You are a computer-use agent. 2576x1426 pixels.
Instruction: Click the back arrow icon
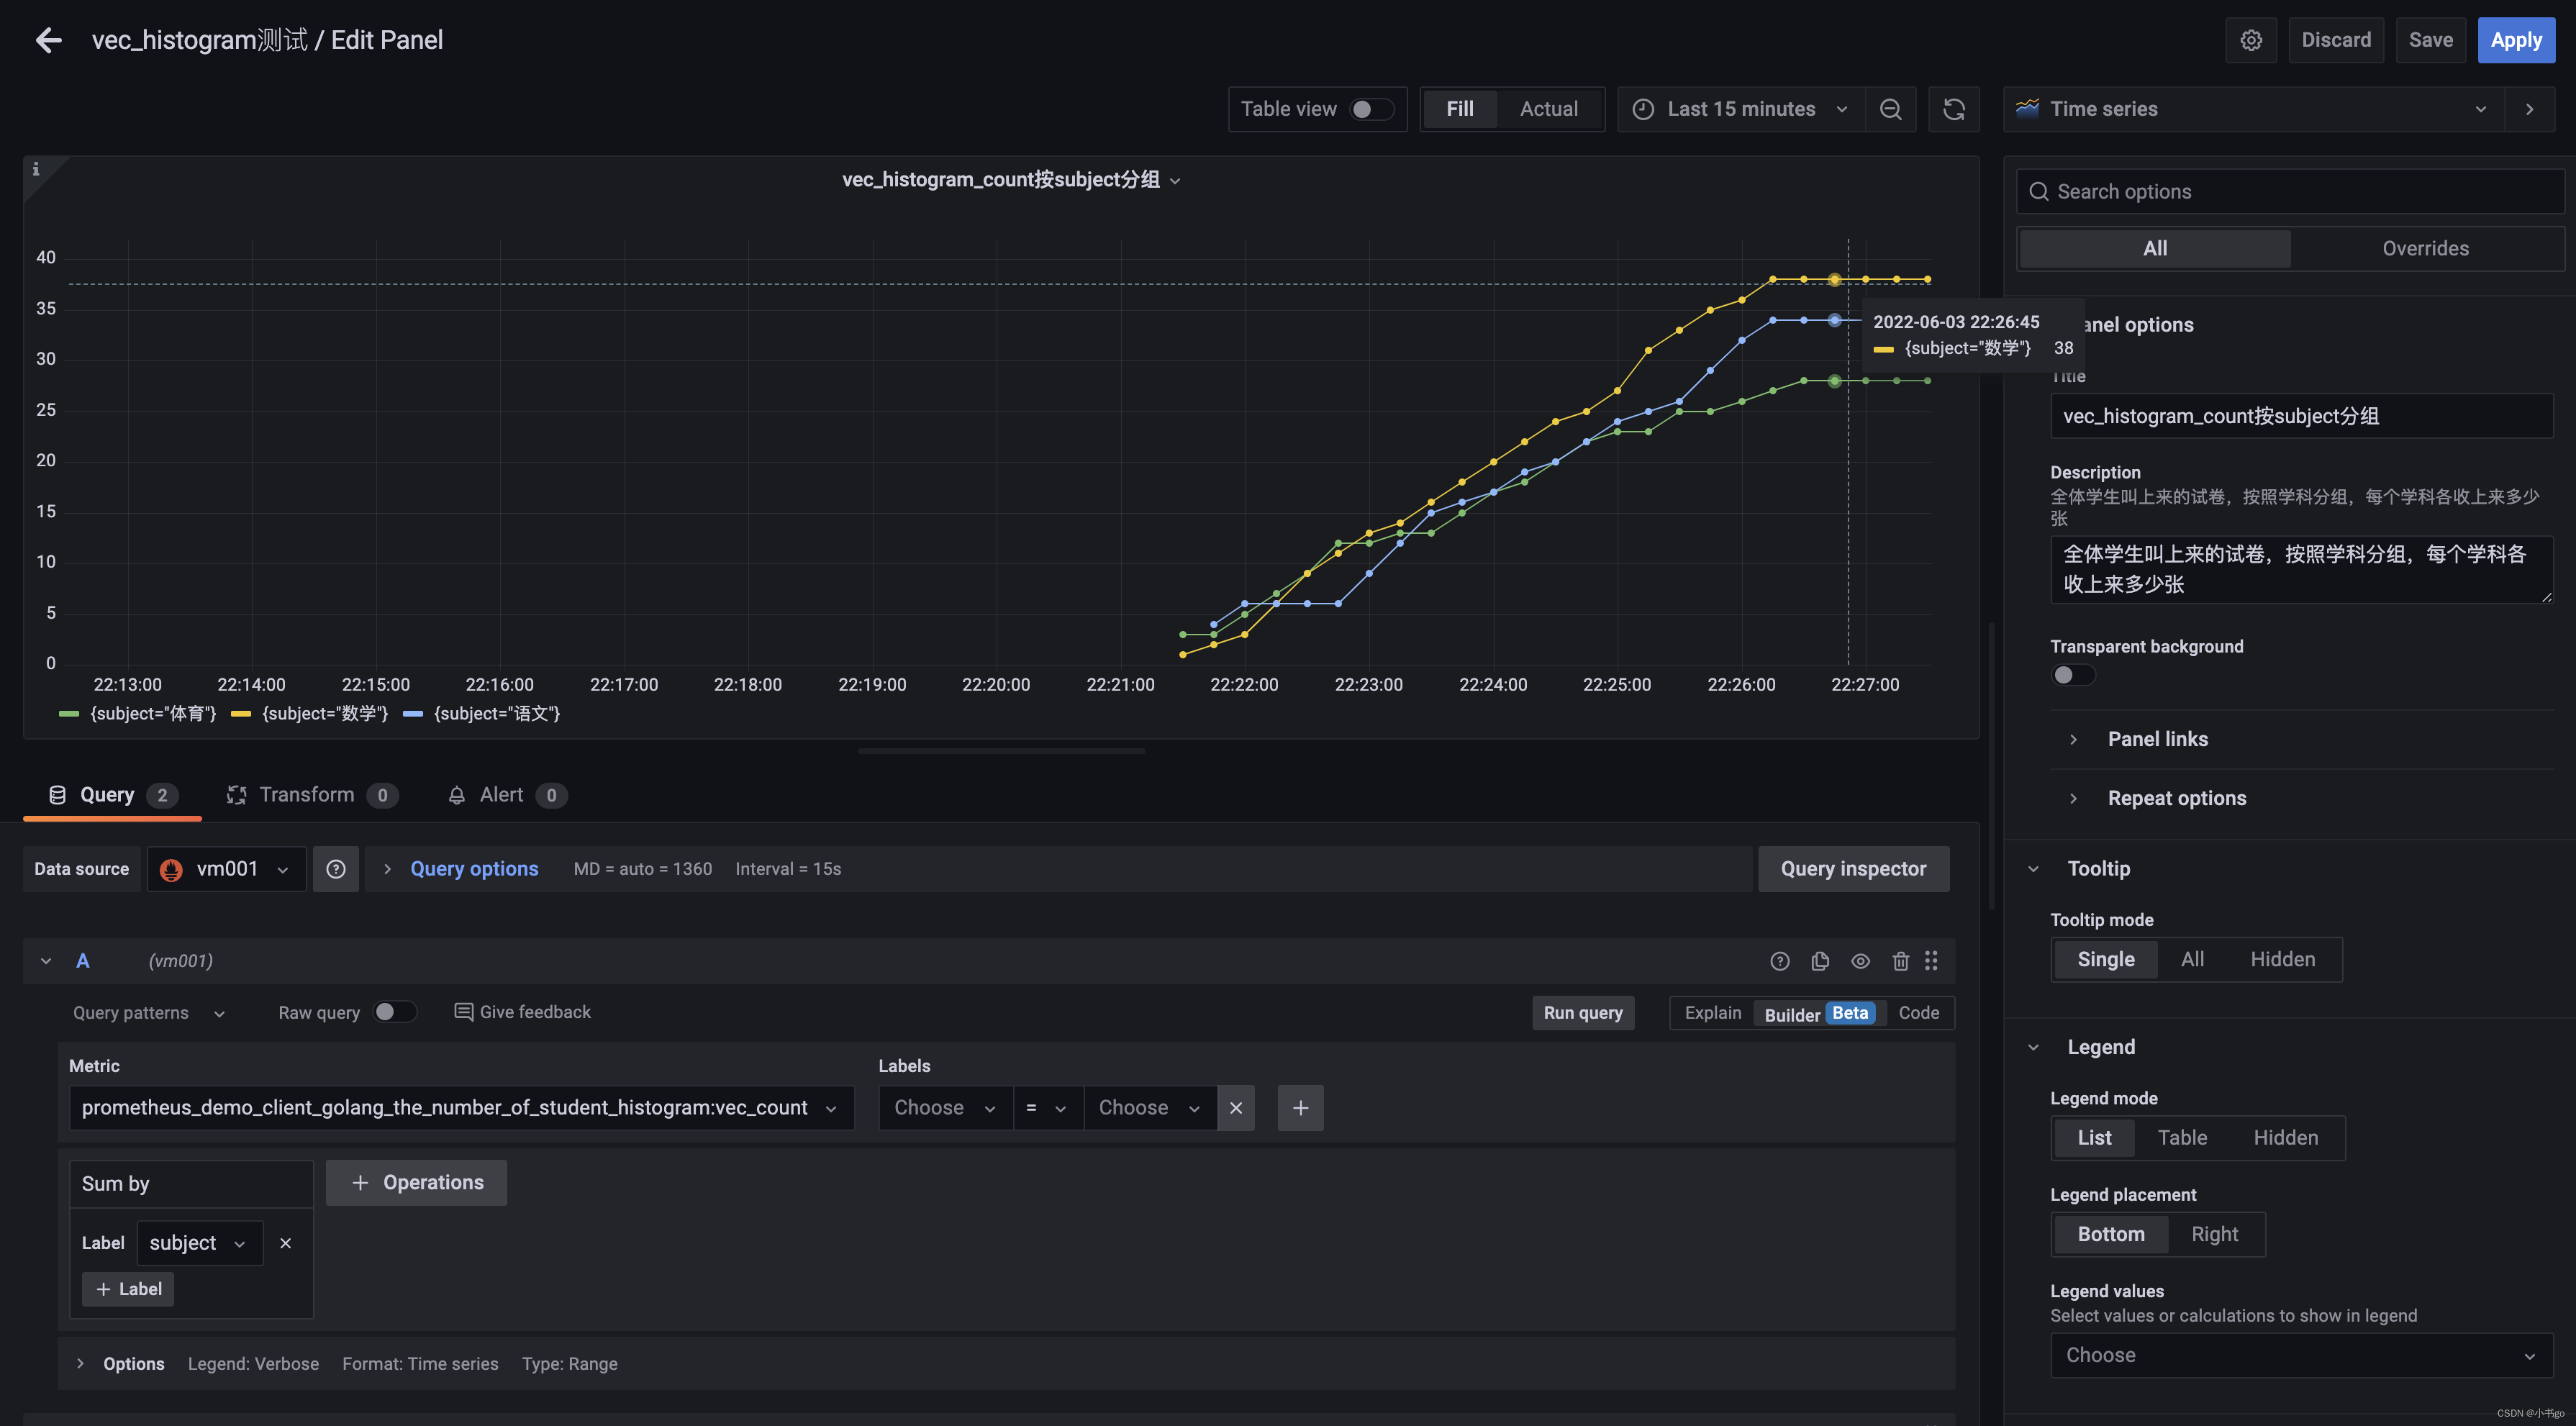point(48,40)
